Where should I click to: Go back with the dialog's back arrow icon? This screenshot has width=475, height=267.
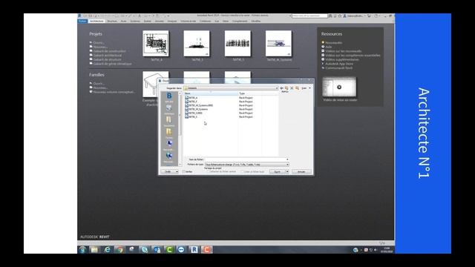281,88
